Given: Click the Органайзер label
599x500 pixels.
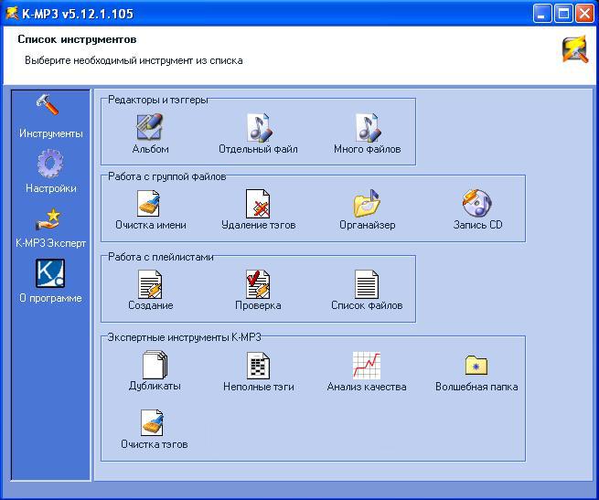Looking at the screenshot, I should click(368, 226).
